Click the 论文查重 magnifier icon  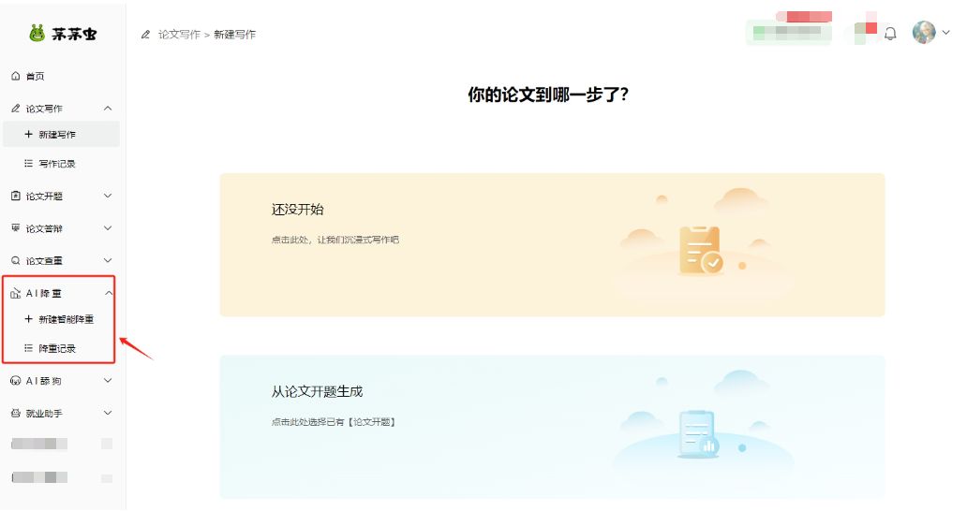[16, 260]
